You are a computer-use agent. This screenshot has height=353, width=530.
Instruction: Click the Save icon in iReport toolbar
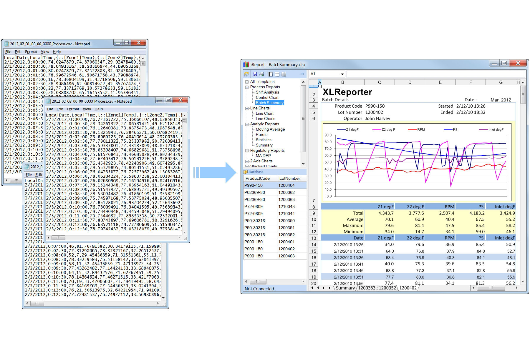point(255,74)
